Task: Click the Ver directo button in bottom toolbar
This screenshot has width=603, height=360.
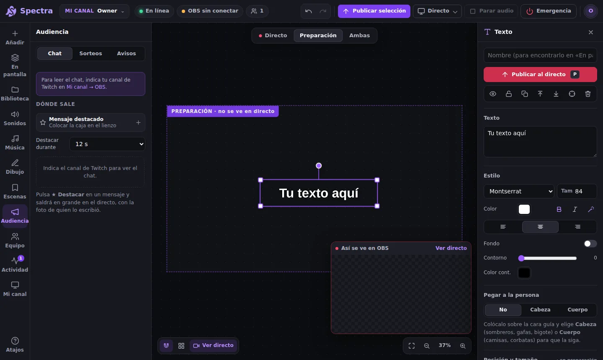Action: pos(214,346)
